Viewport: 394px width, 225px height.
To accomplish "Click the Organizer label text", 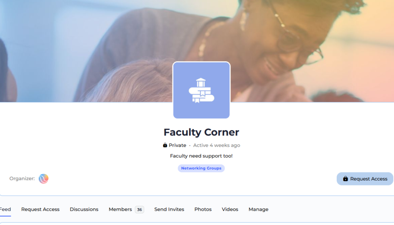I will tap(22, 179).
